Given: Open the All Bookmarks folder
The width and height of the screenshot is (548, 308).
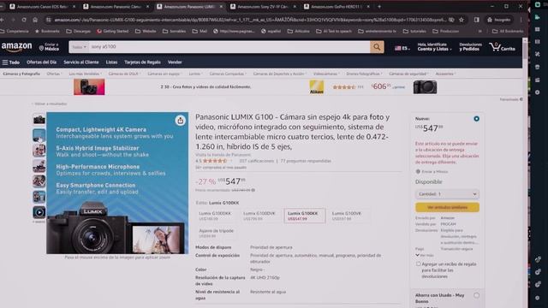Looking at the screenshot, I should click(x=508, y=31).
